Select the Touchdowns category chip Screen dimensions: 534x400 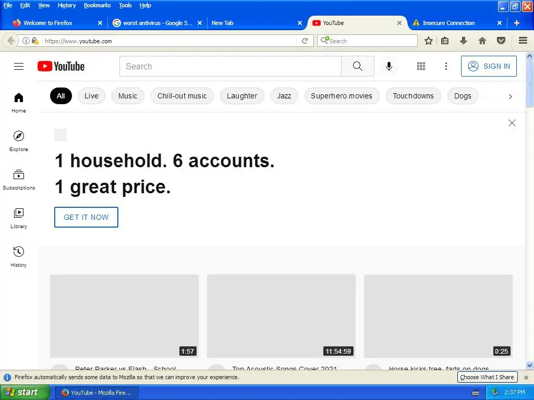click(x=413, y=96)
